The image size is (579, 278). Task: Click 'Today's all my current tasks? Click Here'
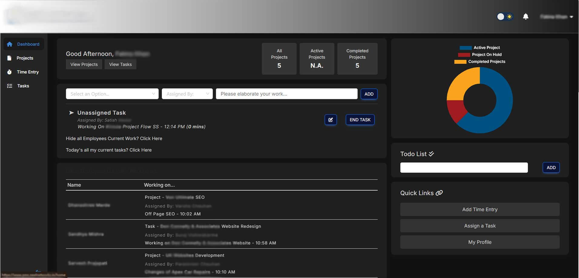point(109,150)
